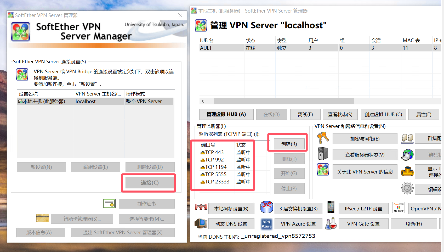Click the server icon in the 本地主机 row
The height and width of the screenshot is (252, 444).
pos(20,101)
